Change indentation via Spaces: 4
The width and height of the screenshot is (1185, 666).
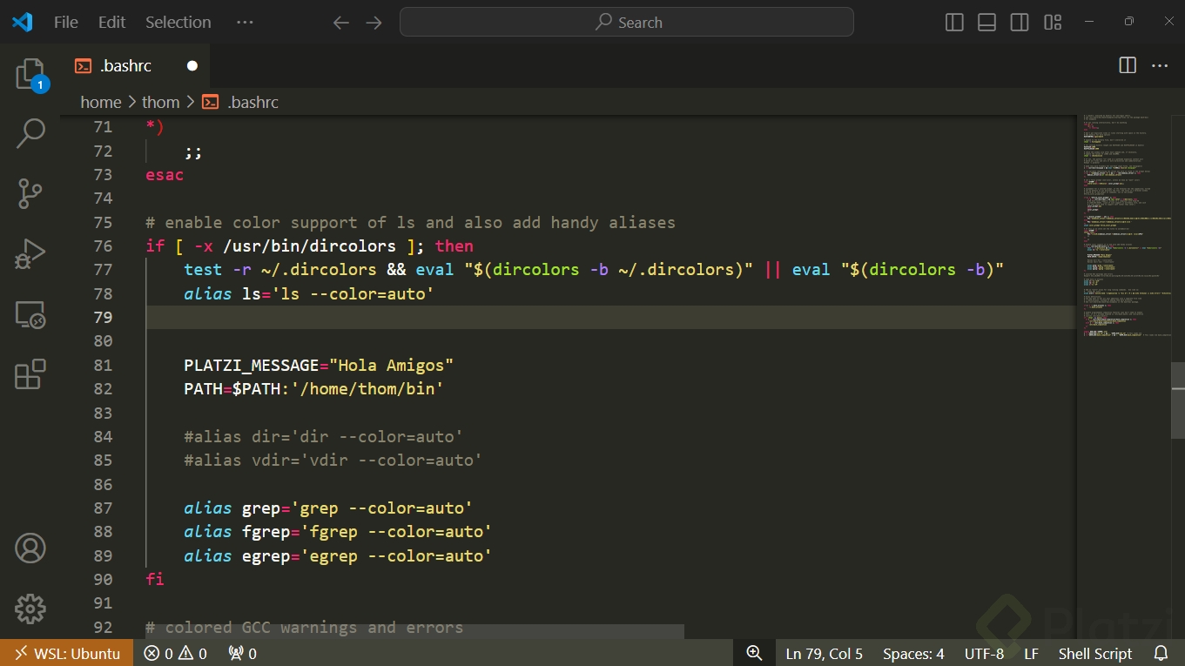[x=913, y=653]
